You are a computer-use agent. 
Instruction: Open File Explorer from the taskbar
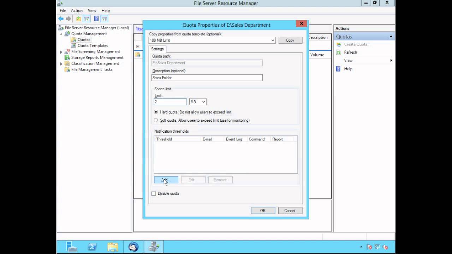point(113,247)
